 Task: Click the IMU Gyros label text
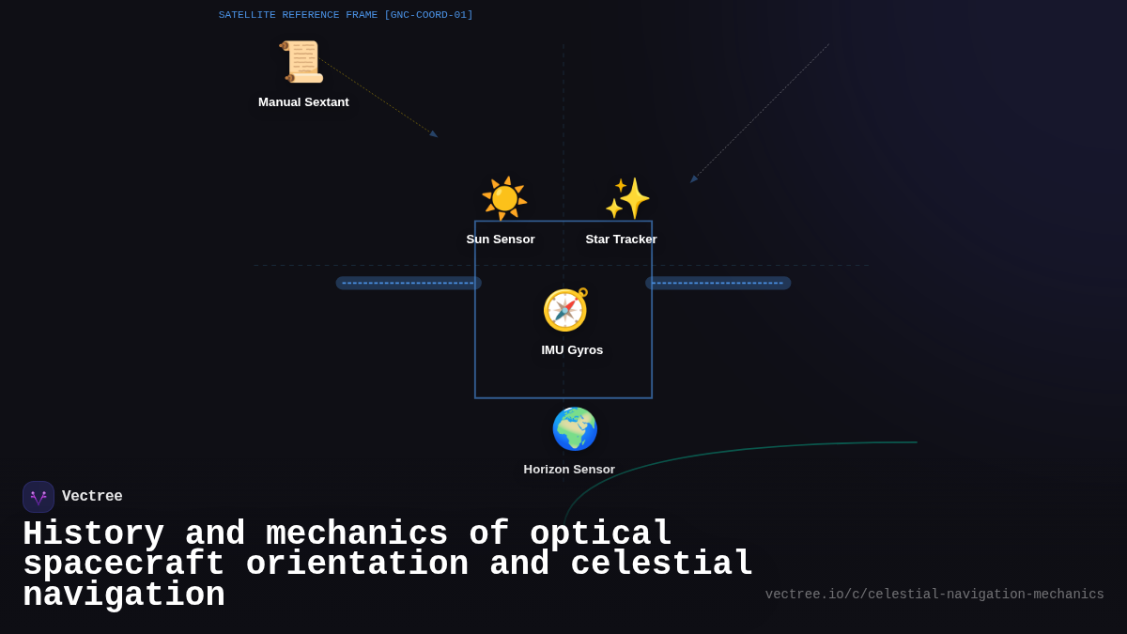[571, 349]
